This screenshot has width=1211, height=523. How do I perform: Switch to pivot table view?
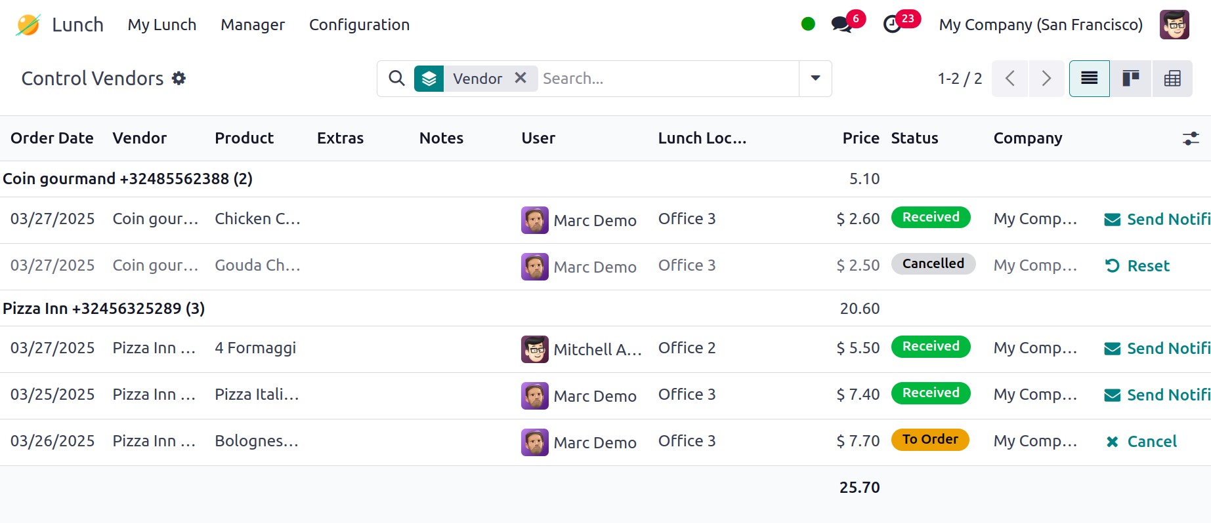click(x=1172, y=79)
